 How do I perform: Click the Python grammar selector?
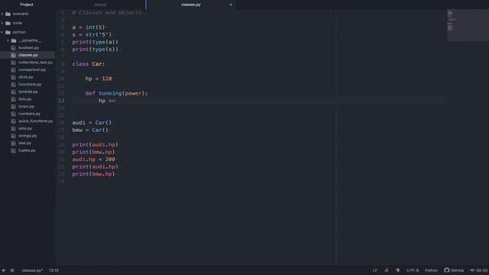[x=431, y=270]
